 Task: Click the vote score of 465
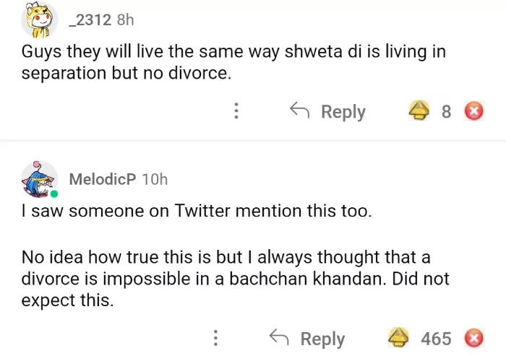436,338
